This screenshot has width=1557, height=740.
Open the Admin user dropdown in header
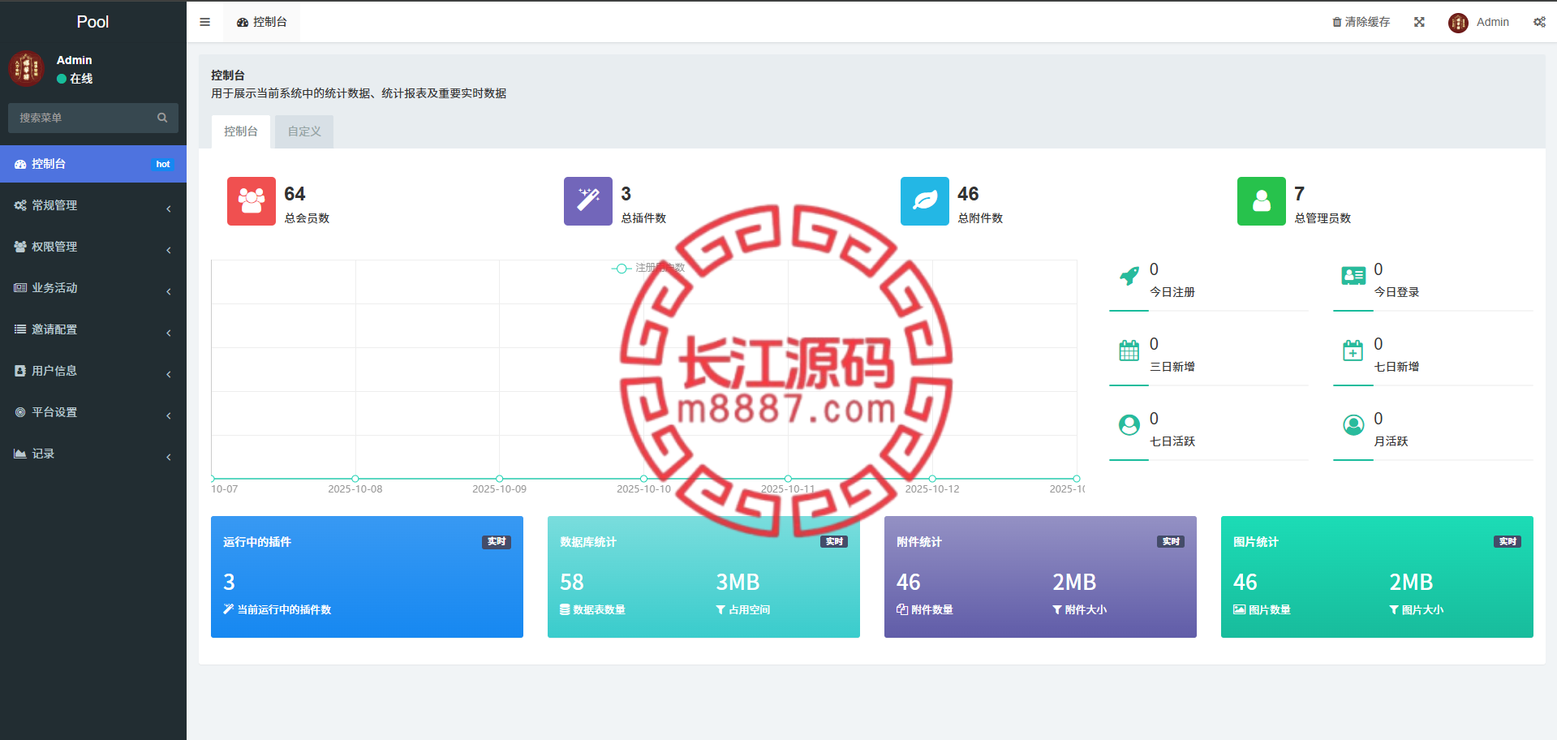[1479, 23]
